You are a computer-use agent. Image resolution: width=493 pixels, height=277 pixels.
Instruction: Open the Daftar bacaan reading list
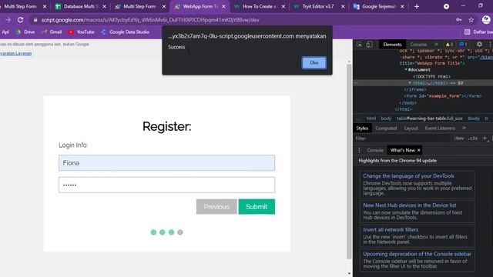[x=478, y=32]
